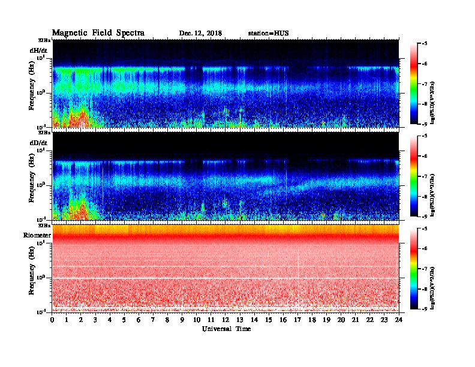This screenshot has width=475, height=367.
Task: Click the "-9" tick on Riometer color scale
Action: pos(424,309)
